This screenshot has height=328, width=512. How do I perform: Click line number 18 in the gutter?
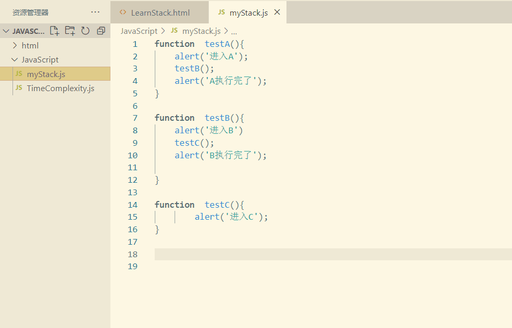point(133,254)
